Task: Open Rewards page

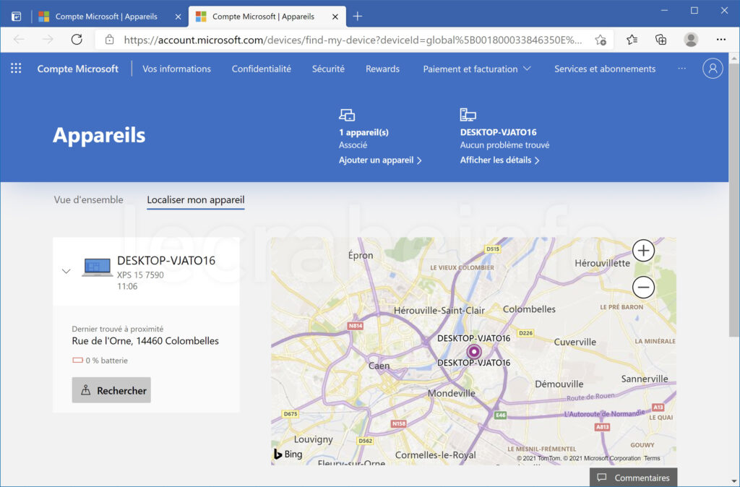Action: 383,69
